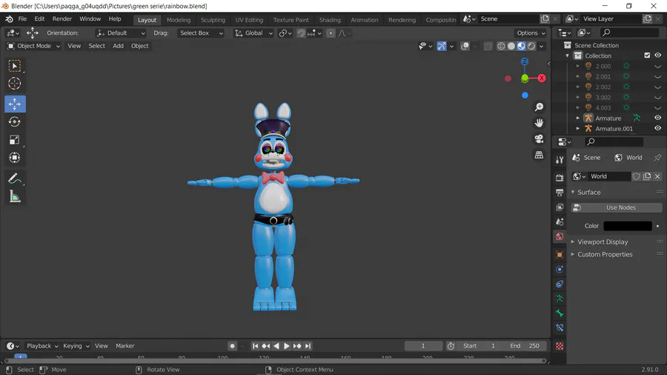Toggle X-ray mode button
This screenshot has height=375, width=667.
[488, 46]
